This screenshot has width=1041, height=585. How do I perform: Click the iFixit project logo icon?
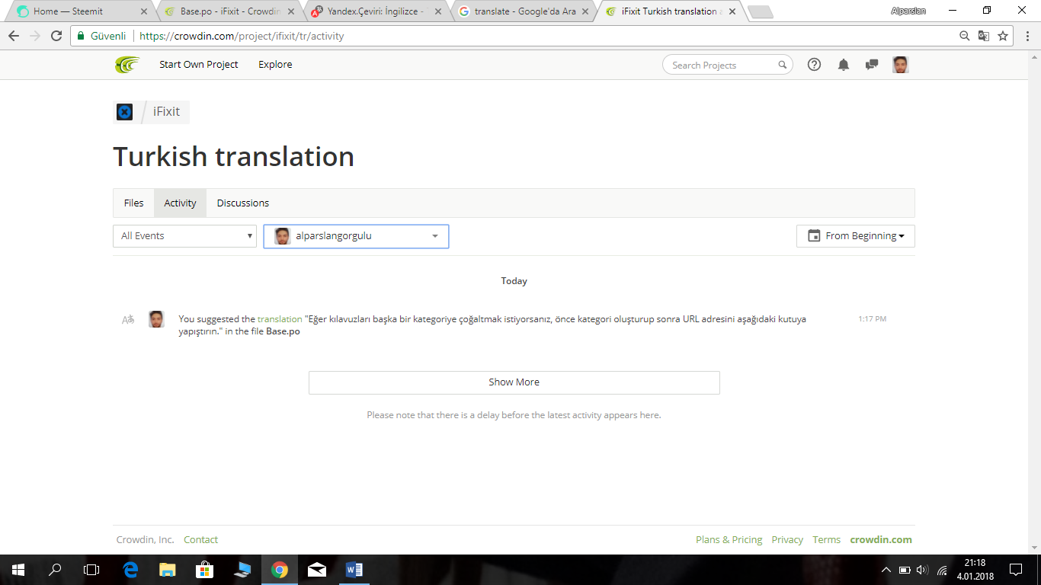click(124, 112)
